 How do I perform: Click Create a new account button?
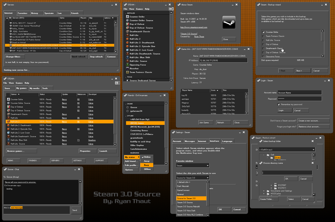click(x=313, y=121)
